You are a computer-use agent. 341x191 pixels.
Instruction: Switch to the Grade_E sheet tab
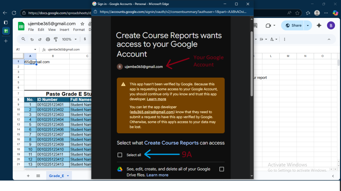[x=56, y=176]
